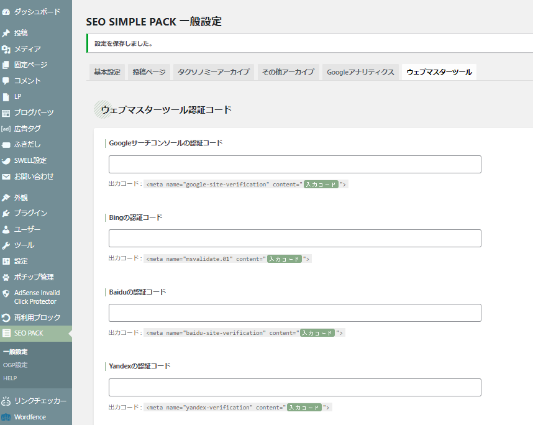Screen dimensions: 533x425
Task: Open the Googleアナリティクス tab
Action: click(360, 72)
